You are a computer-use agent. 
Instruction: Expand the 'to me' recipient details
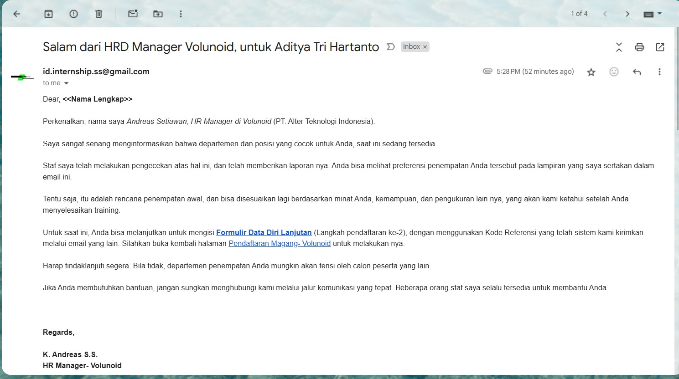click(x=66, y=83)
